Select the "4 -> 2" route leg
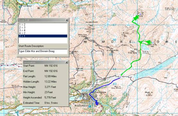The width and height of the screenshot is (178, 116). pyautogui.click(x=43, y=33)
